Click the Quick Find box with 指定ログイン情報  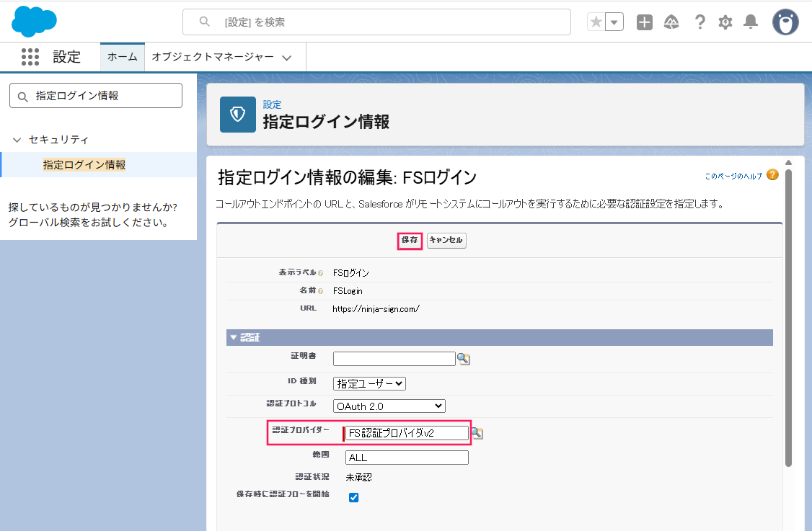pyautogui.click(x=96, y=96)
